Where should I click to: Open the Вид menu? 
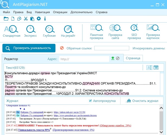29,12
